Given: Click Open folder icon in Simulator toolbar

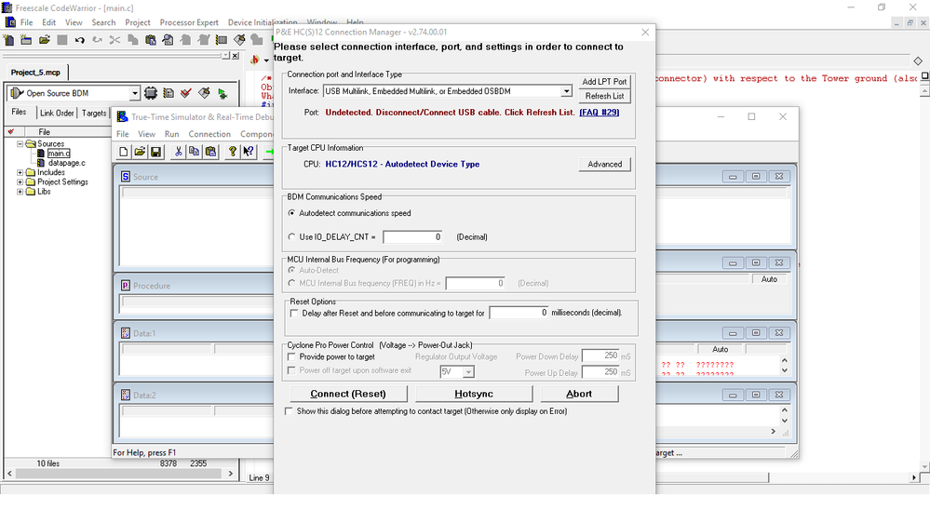Looking at the screenshot, I should point(140,152).
